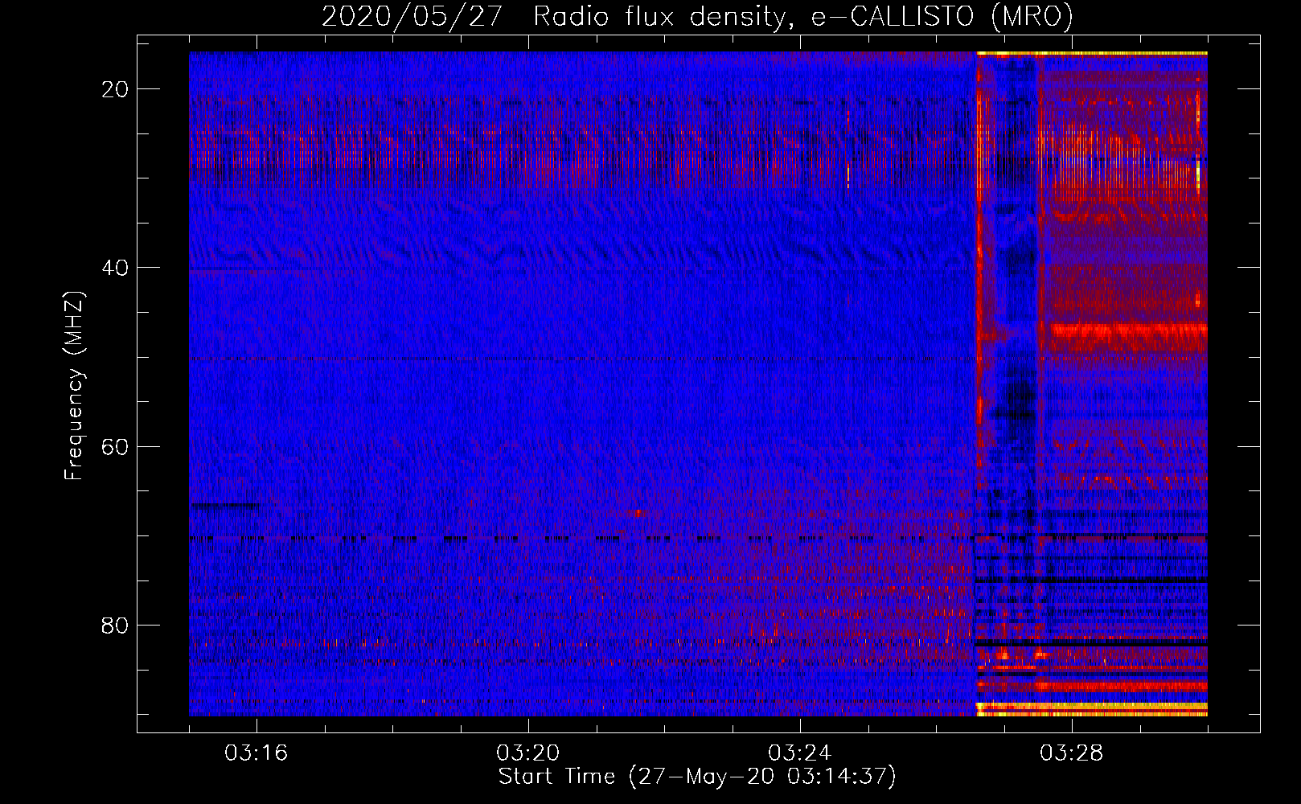
Task: Click the 03:16 time axis label
Action: click(x=257, y=753)
